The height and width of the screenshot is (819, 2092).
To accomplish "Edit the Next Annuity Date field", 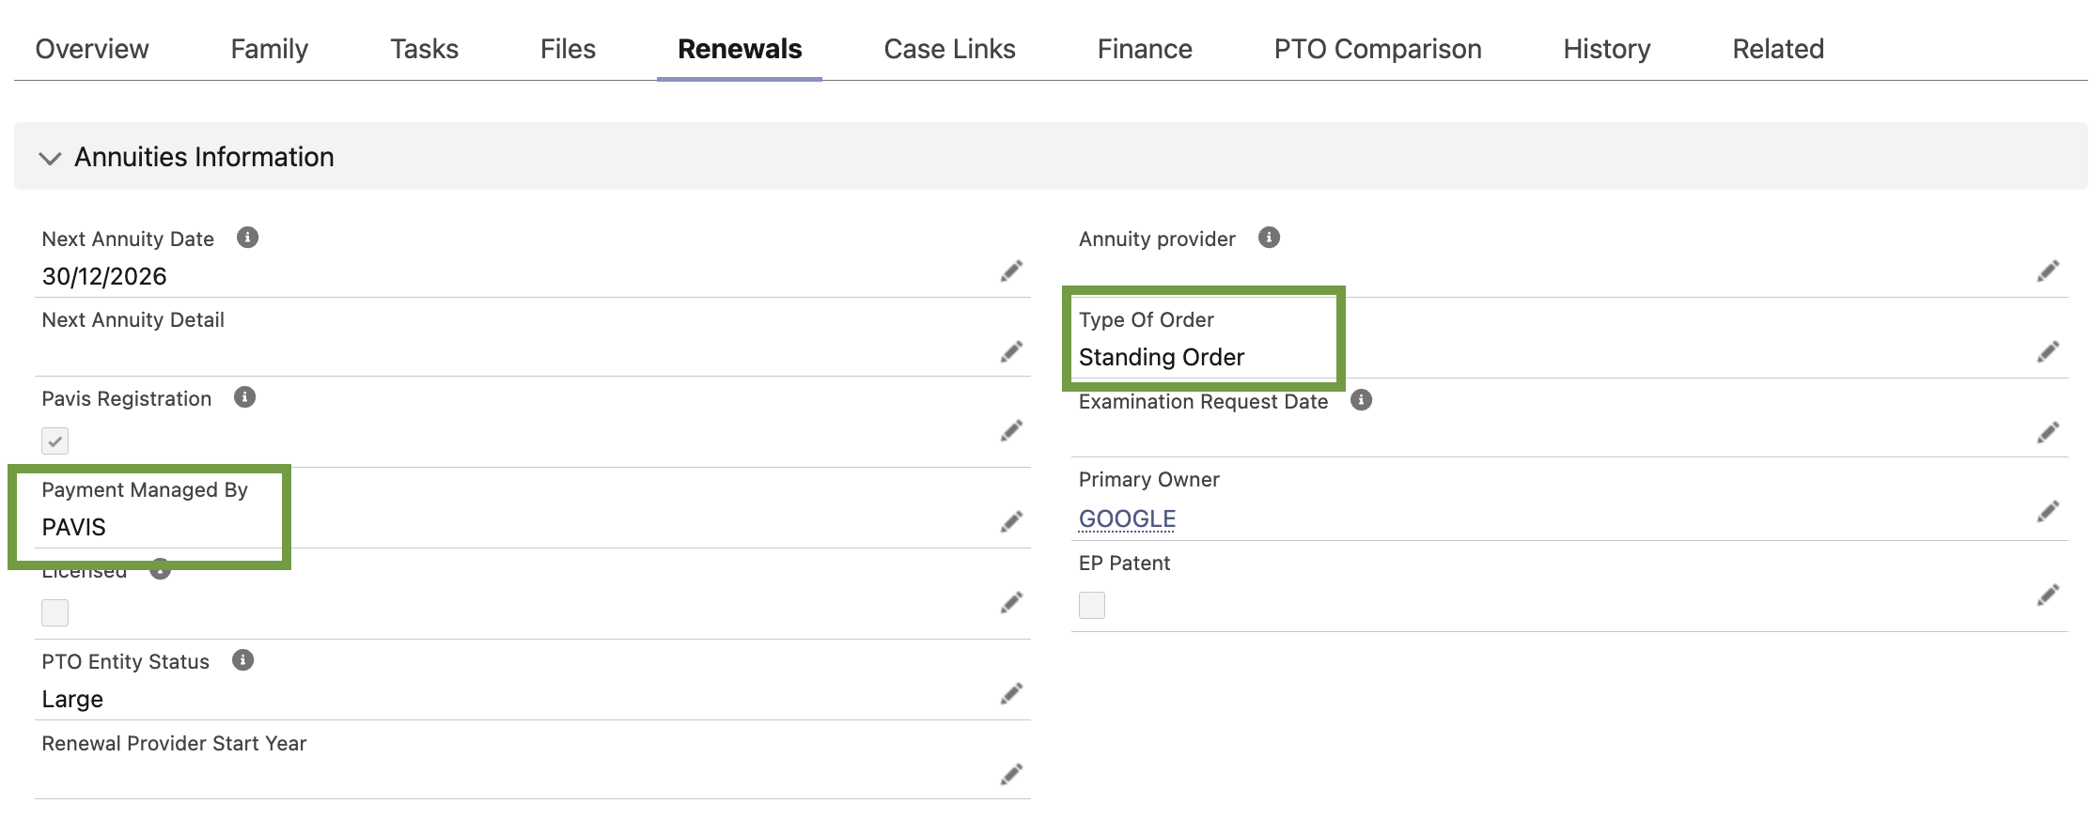I will point(1011,271).
